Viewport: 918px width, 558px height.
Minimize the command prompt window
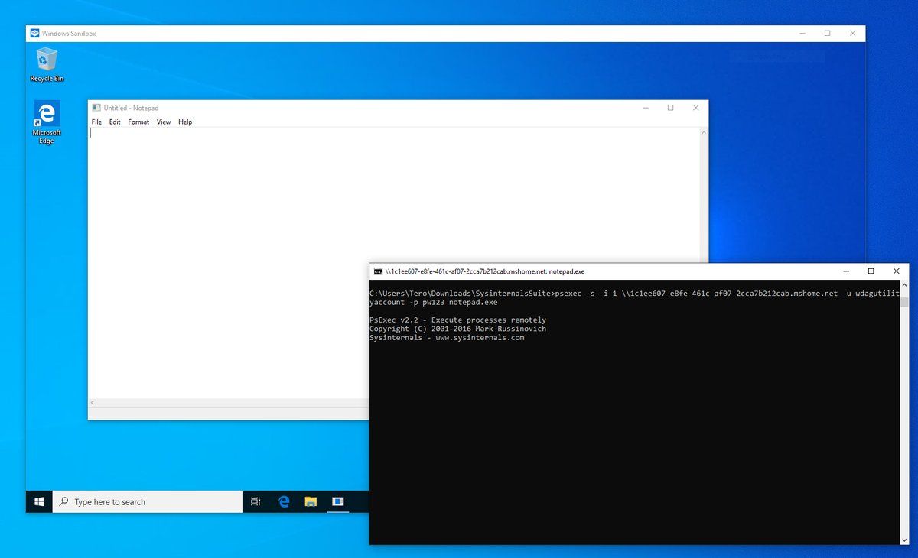point(845,271)
